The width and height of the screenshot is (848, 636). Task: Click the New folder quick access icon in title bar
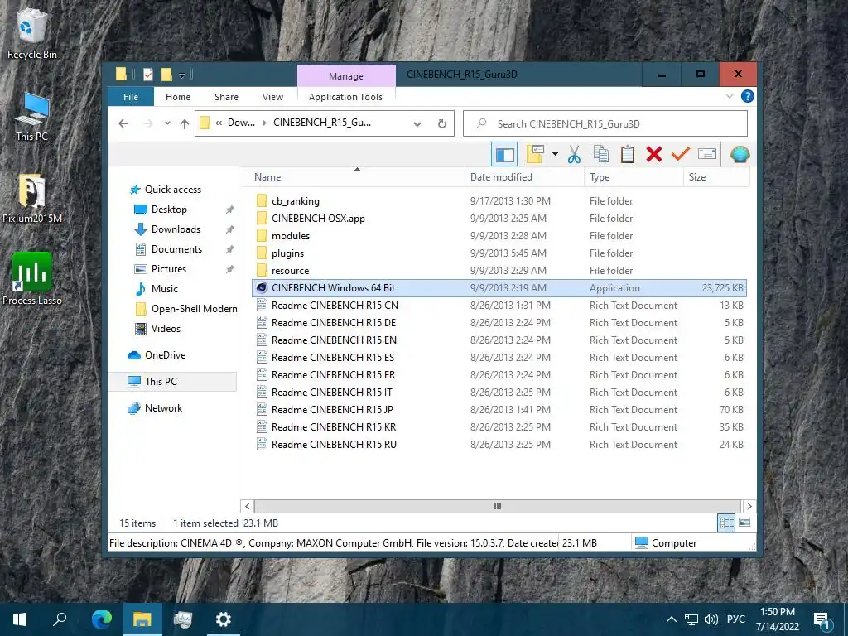166,75
